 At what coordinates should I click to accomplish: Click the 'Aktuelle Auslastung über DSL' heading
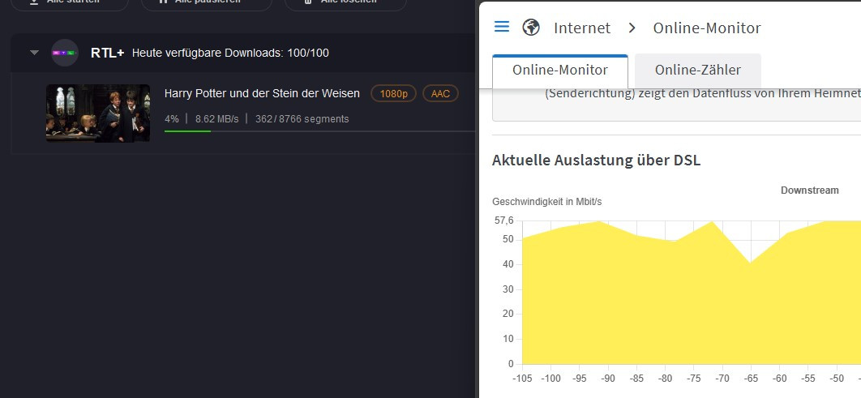tap(596, 160)
